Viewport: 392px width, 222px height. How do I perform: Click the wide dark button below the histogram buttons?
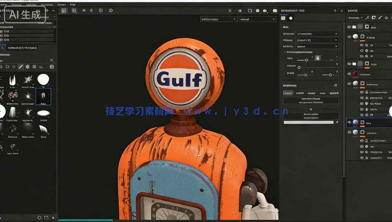coord(311,100)
